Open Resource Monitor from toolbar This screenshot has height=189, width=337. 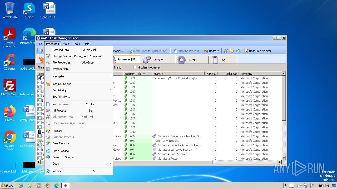pyautogui.click(x=257, y=51)
